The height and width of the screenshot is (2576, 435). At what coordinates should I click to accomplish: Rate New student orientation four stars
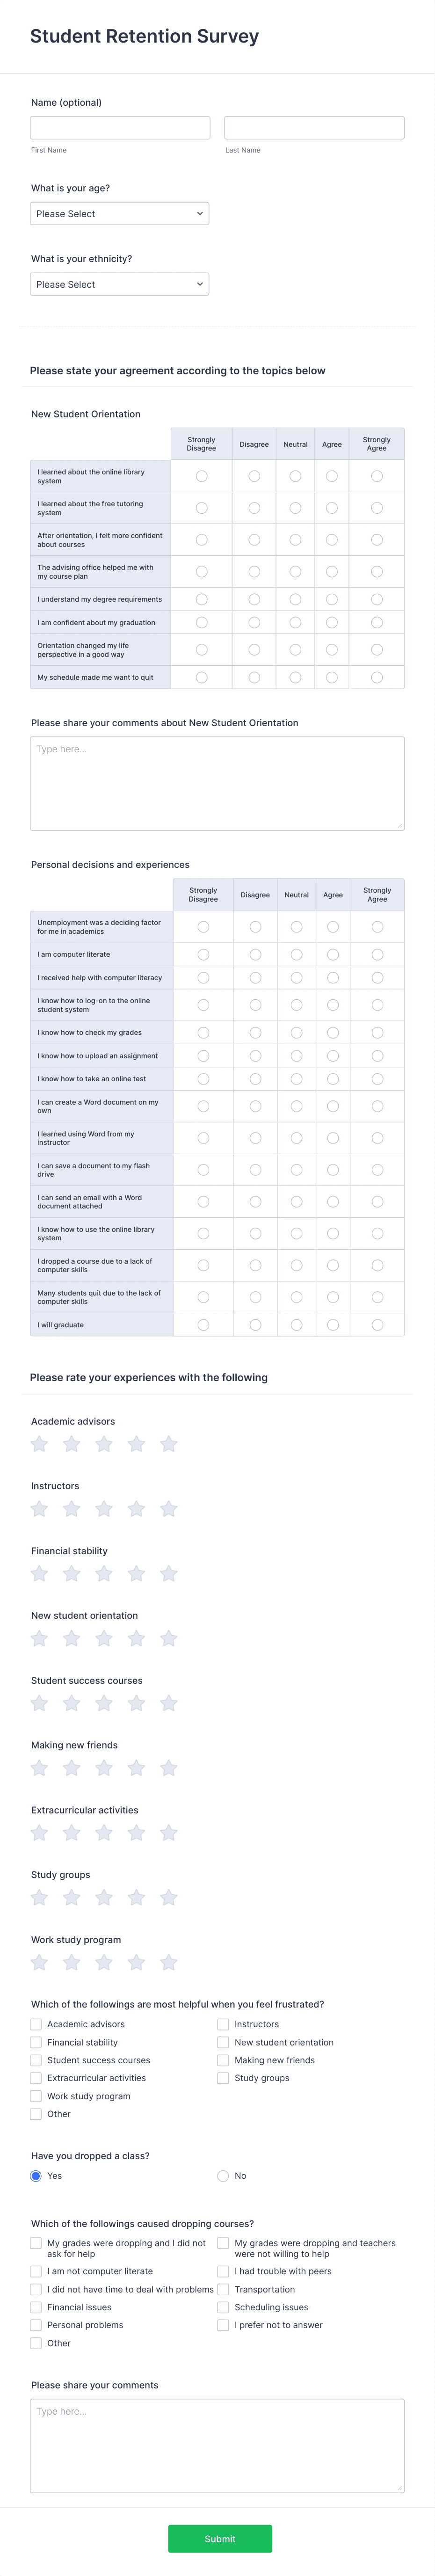[136, 1638]
